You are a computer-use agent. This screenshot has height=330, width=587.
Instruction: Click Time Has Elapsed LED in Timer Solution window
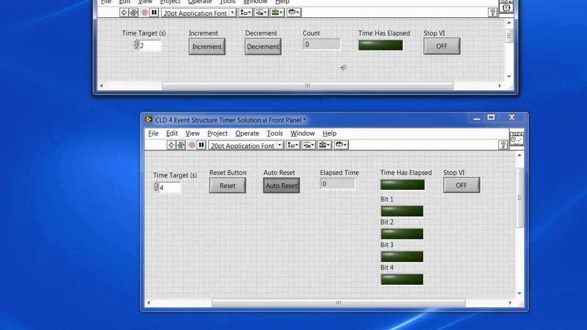402,184
